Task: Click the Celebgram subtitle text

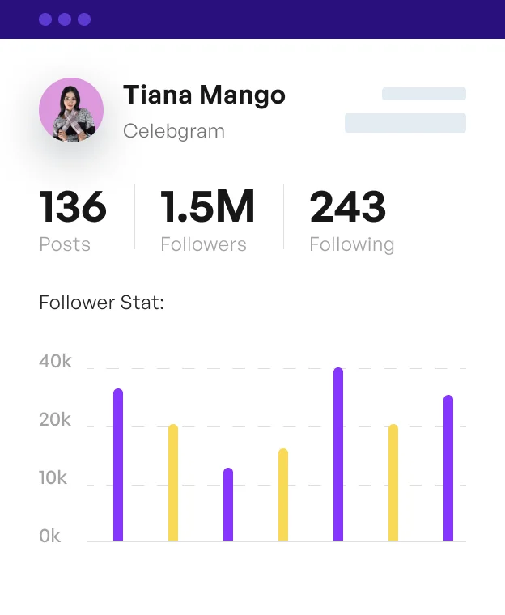Action: click(x=174, y=131)
